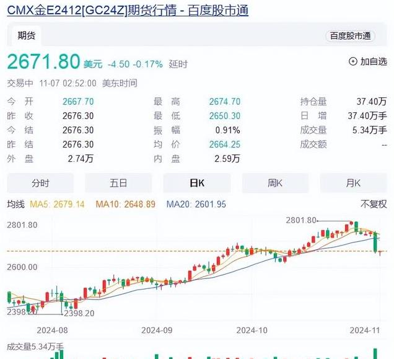The height and width of the screenshot is (359, 394).
Task: Click the 内盘 value 2.59万
Action: pos(227,159)
